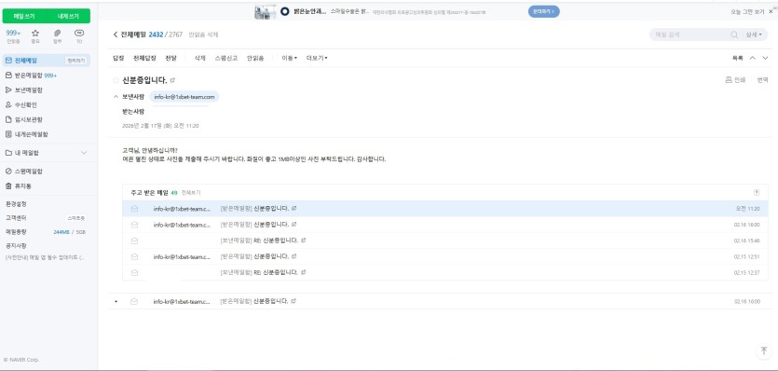Click the scroll-to-top arrow button
Screen dimensions: 778x371
click(764, 350)
